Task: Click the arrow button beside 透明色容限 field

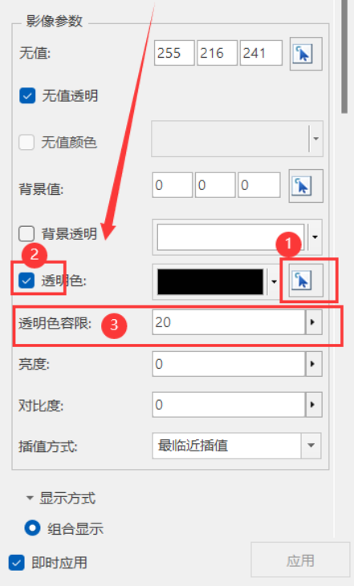Action: [x=314, y=321]
